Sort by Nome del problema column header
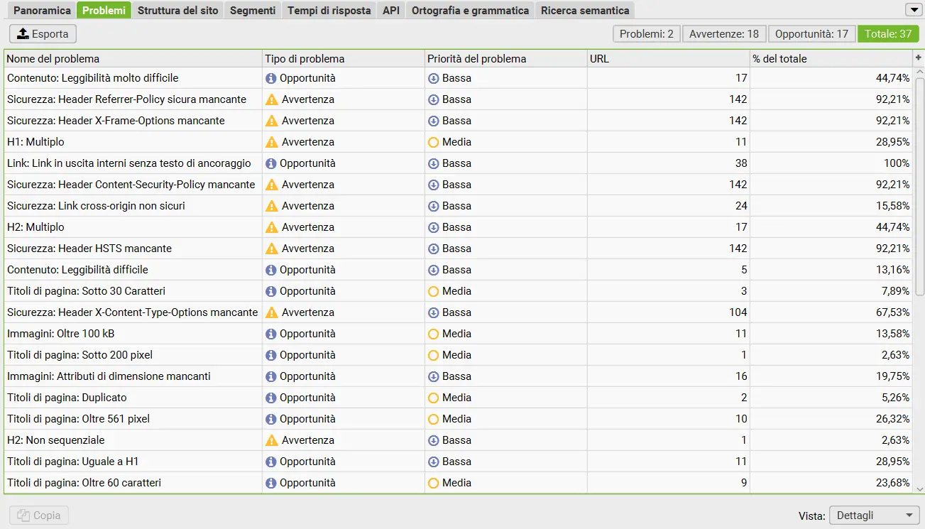The image size is (925, 529). [x=133, y=59]
